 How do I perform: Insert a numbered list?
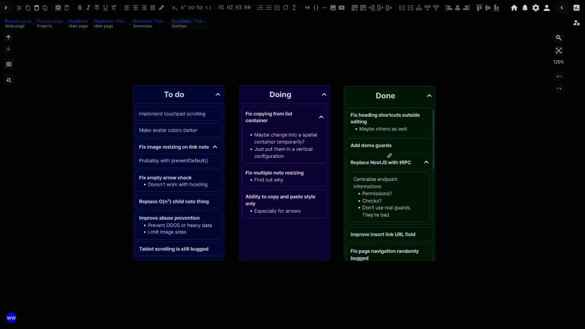tap(260, 8)
